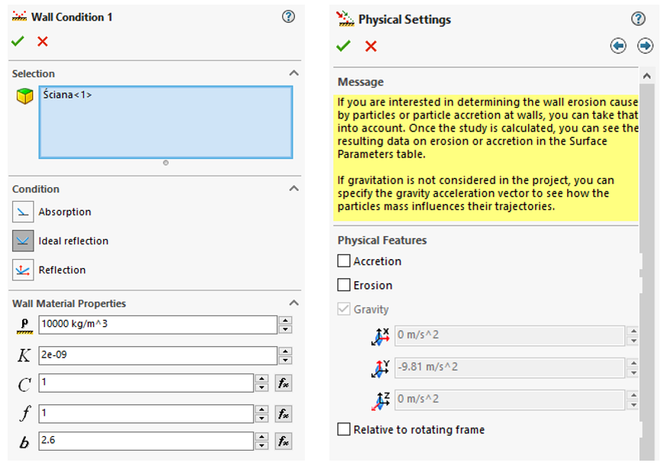Screen dimensions: 661x466
Task: Enable the Erosion checkbox
Action: [344, 285]
